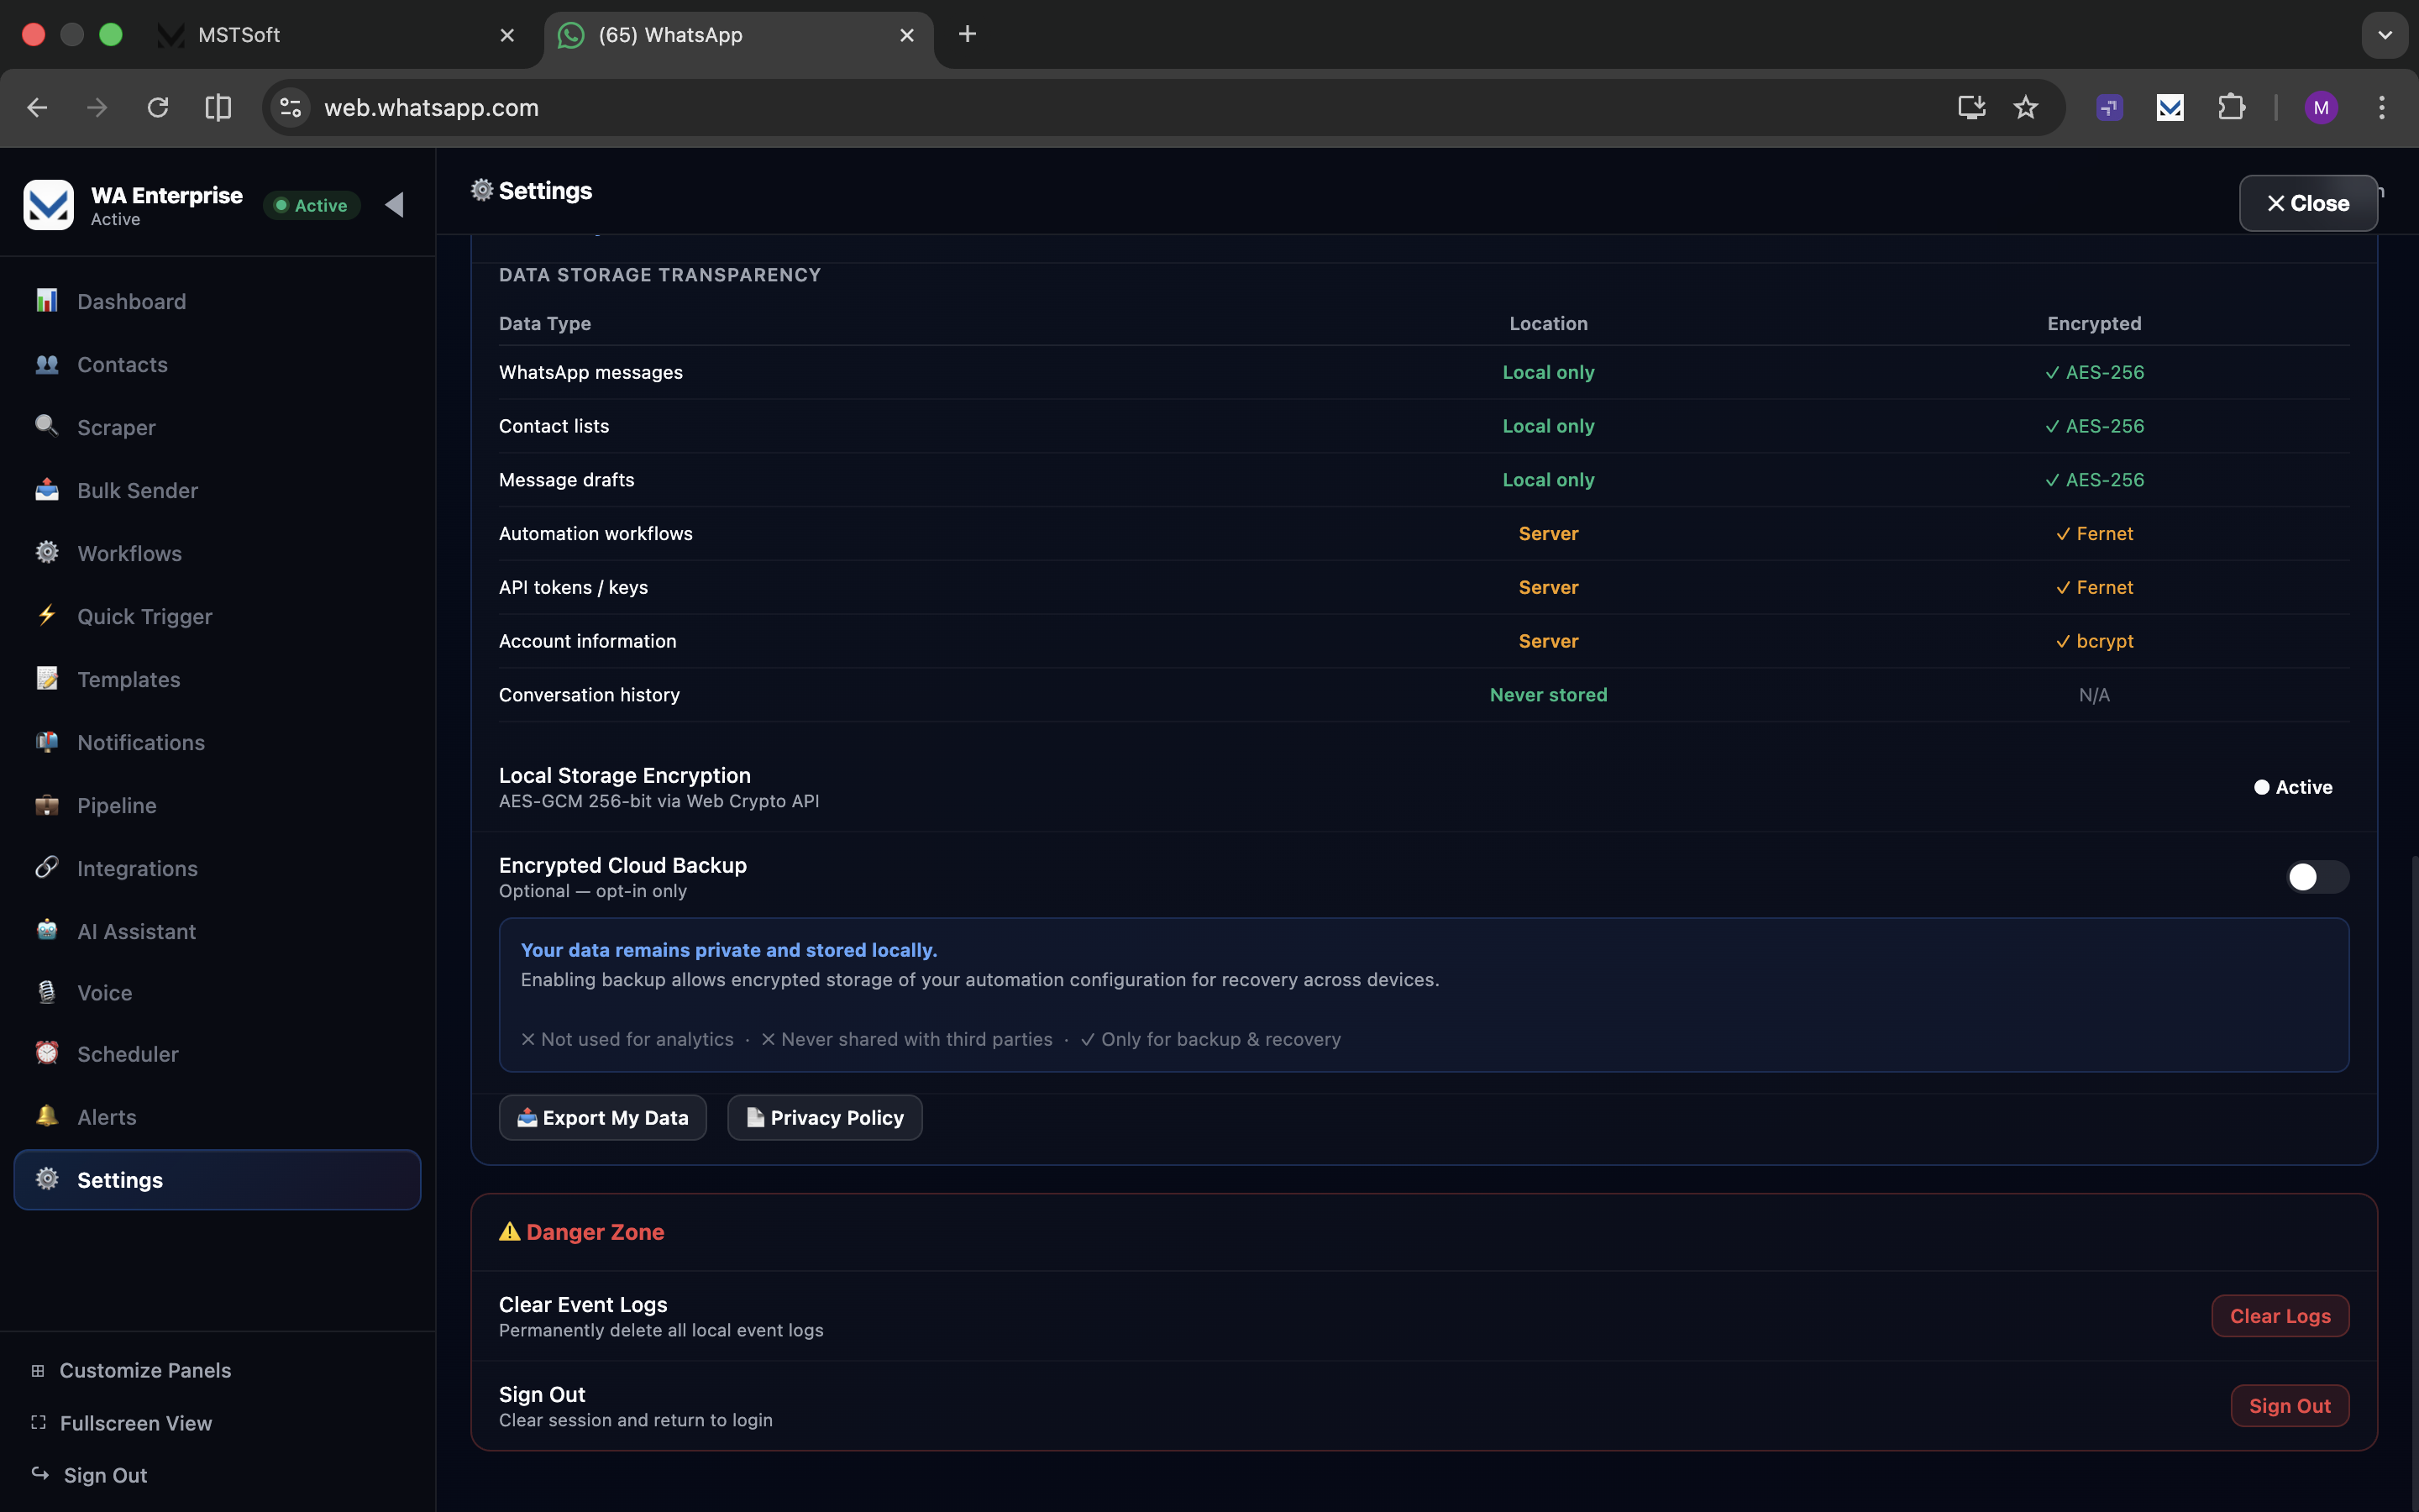Go to Quick Trigger panel
Viewport: 2419px width, 1512px height.
pos(144,616)
